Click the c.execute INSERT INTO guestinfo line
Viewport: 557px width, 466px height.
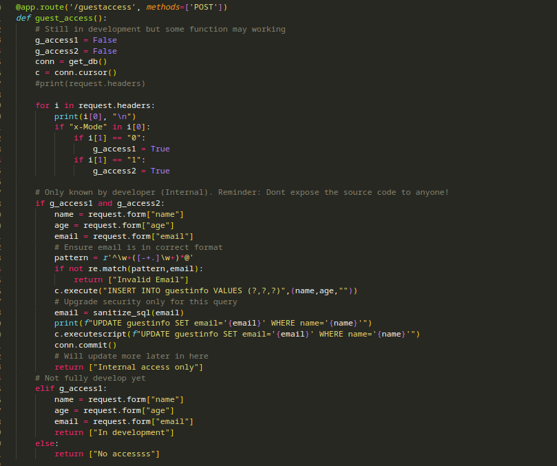[x=206, y=291]
